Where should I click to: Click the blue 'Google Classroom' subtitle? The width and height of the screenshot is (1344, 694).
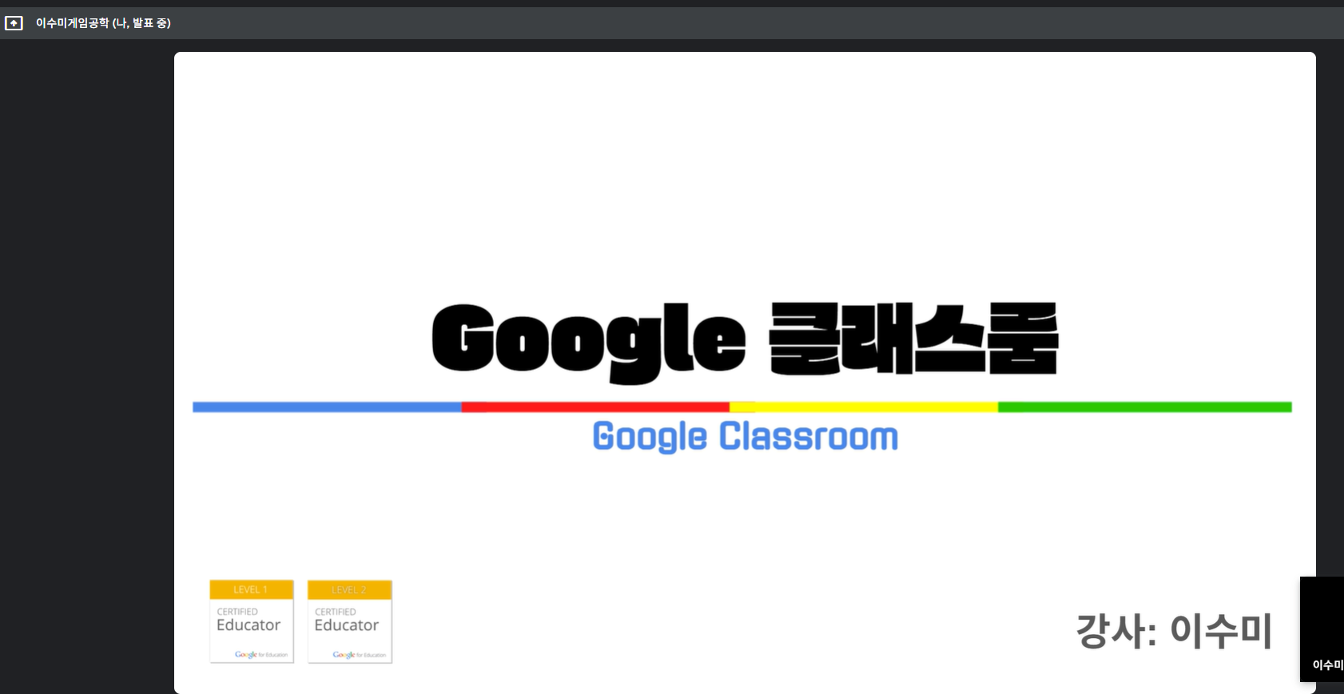point(745,437)
